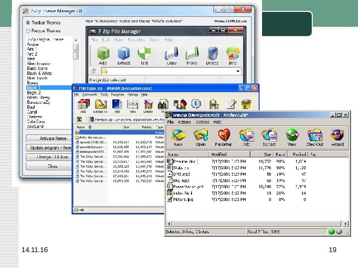
Task: Click the Copy icon in 7-Zip File Manager
Action: pos(171,54)
